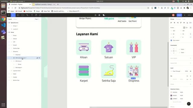
Task: Toggle the Clip content checkbox
Action: [171, 40]
